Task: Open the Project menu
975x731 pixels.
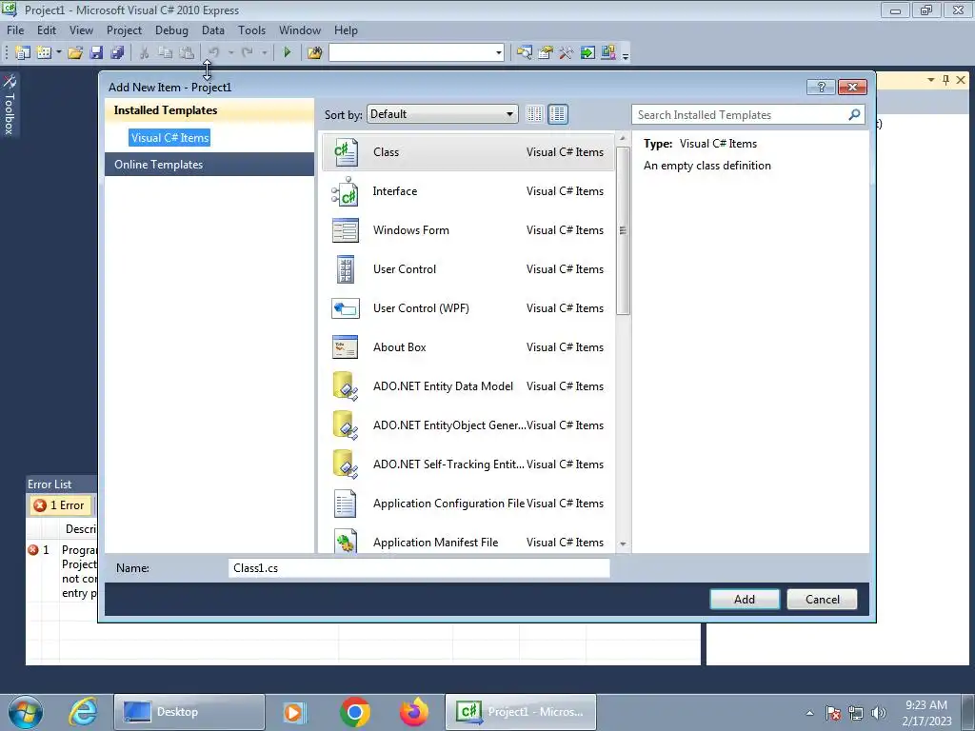Action: (125, 30)
